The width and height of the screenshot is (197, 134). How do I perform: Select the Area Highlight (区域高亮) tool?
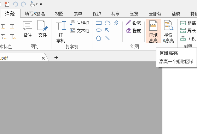(153, 31)
